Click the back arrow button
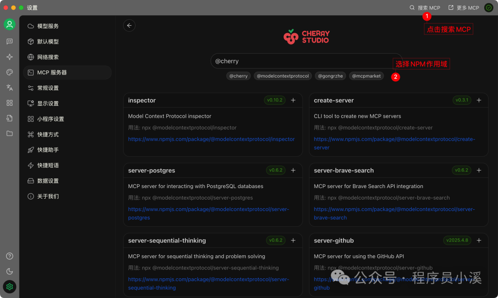The height and width of the screenshot is (298, 498). pos(129,26)
